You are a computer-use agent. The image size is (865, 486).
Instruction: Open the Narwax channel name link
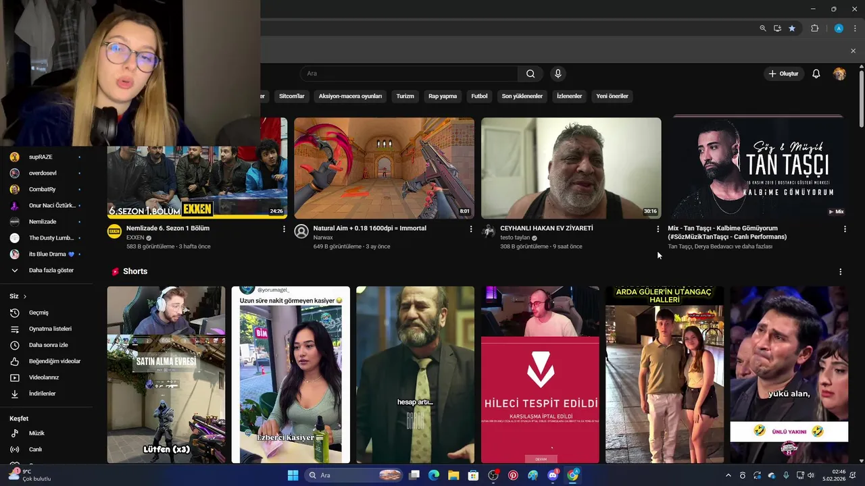[323, 238]
